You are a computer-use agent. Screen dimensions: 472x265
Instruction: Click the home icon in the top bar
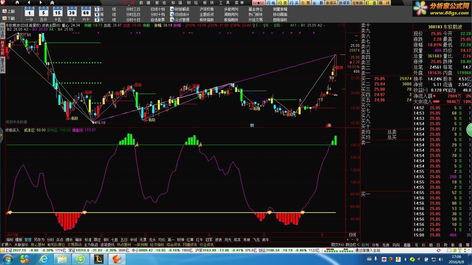coord(17,3)
